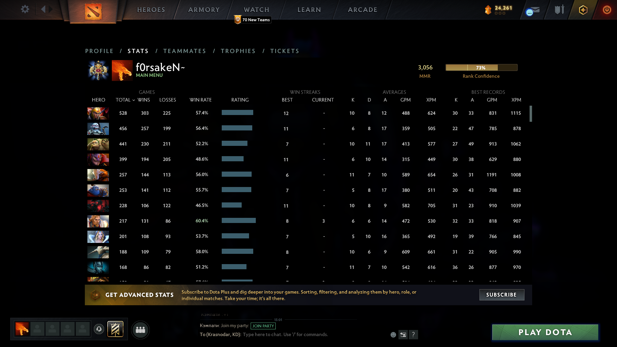
Task: Open the settings gear
Action: click(x=25, y=9)
